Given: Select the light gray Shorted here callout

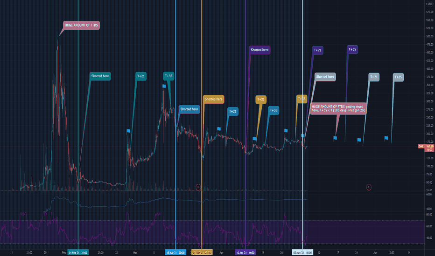Looking at the screenshot, I should click(x=325, y=77).
